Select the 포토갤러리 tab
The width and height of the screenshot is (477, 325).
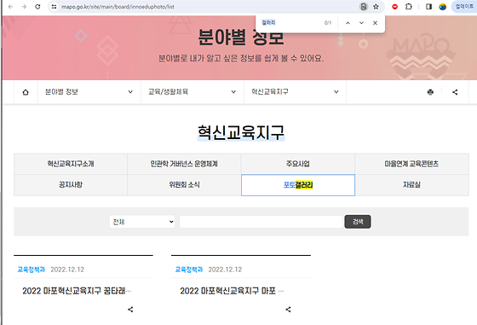point(298,185)
